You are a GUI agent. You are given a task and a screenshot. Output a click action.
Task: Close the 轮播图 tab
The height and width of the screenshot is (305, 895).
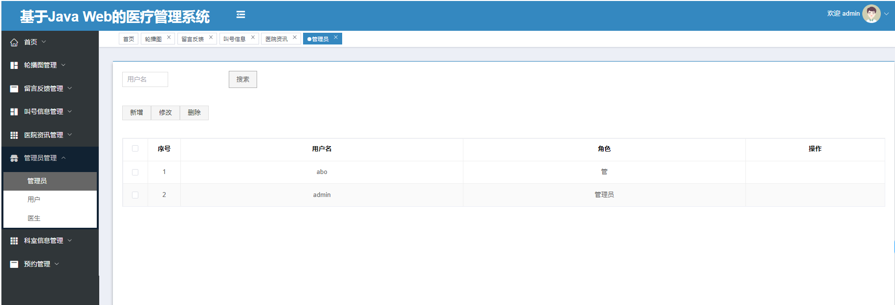pos(169,38)
